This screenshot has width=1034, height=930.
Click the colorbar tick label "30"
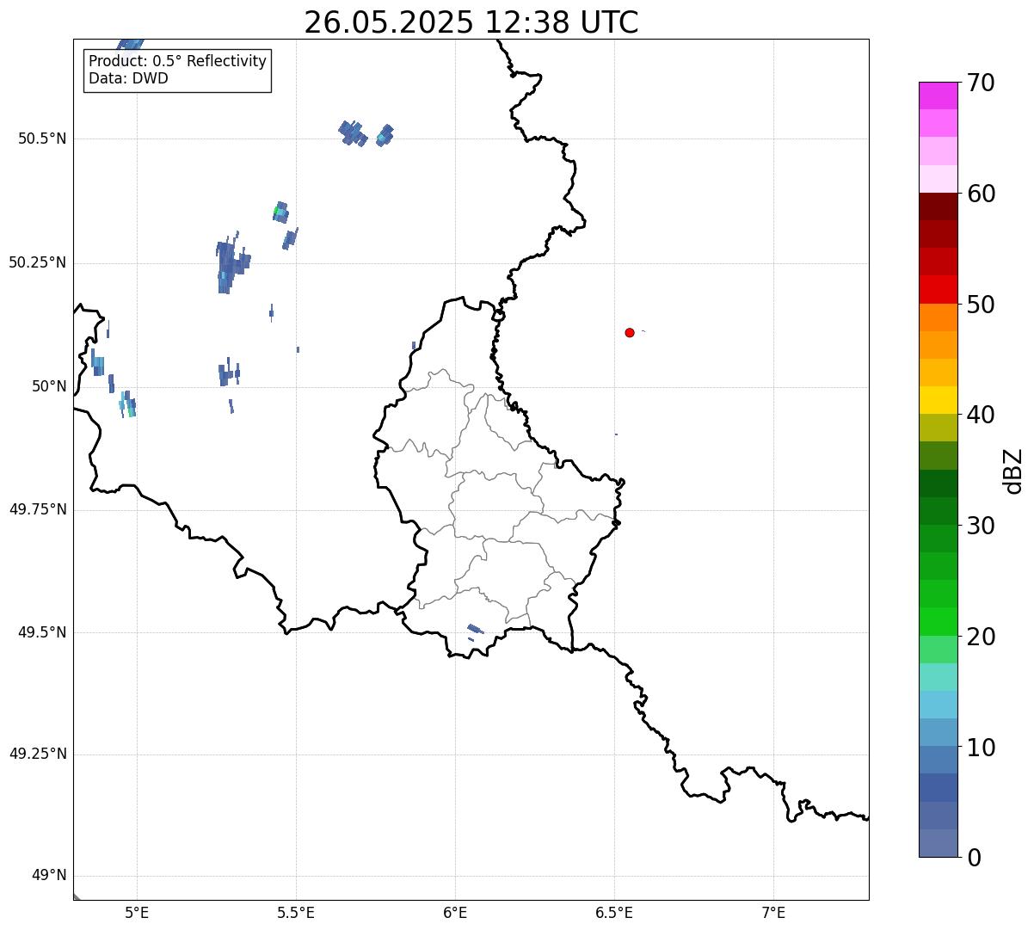click(x=979, y=526)
